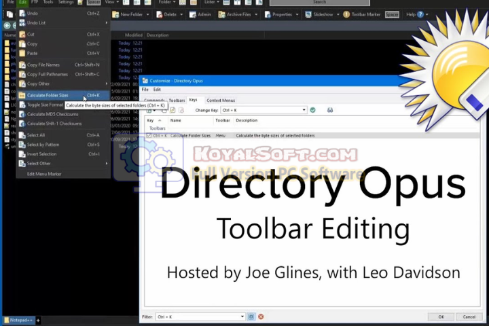Screen dimensions: 489x326
Task: Select Copy File Names entry
Action: 64,65
